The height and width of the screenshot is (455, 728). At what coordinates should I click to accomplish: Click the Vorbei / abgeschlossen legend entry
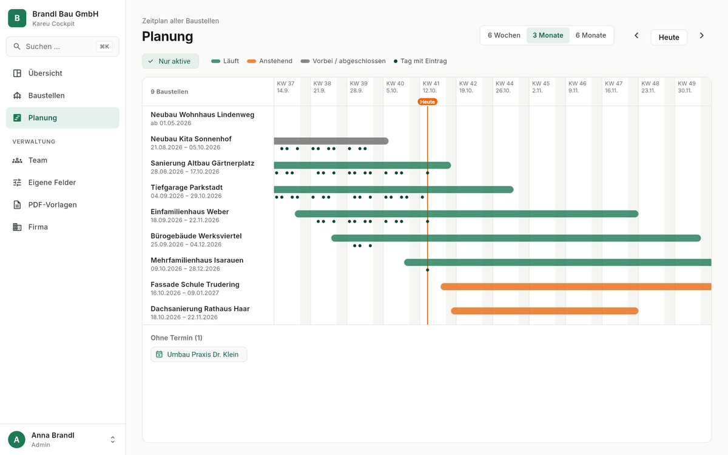pyautogui.click(x=343, y=61)
